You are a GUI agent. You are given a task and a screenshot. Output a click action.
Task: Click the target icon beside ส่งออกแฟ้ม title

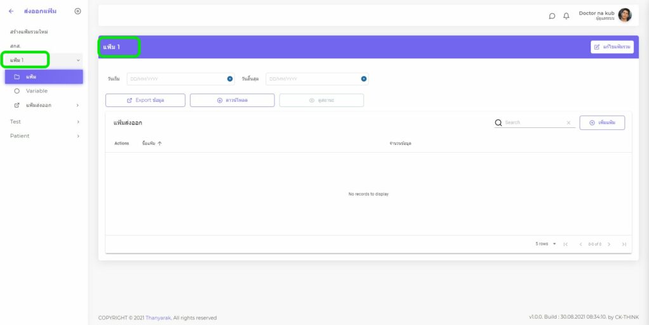click(x=78, y=11)
